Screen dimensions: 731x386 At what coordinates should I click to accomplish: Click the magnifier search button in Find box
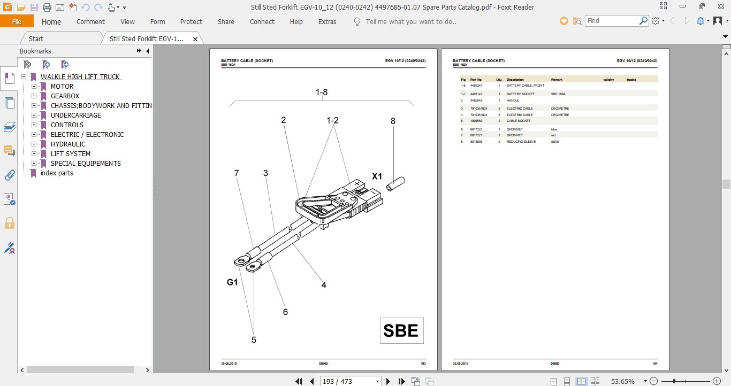point(644,21)
